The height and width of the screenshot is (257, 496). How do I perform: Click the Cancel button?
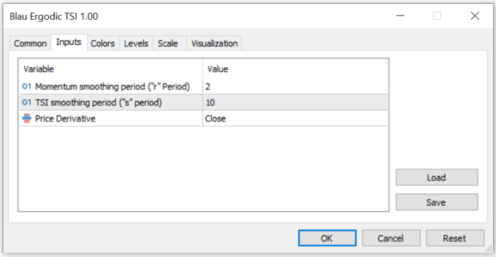click(391, 238)
